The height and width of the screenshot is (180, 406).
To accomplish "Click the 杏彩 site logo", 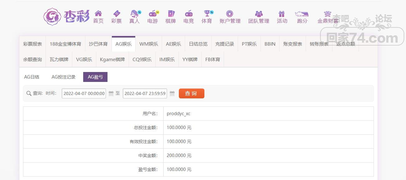I will coord(66,16).
